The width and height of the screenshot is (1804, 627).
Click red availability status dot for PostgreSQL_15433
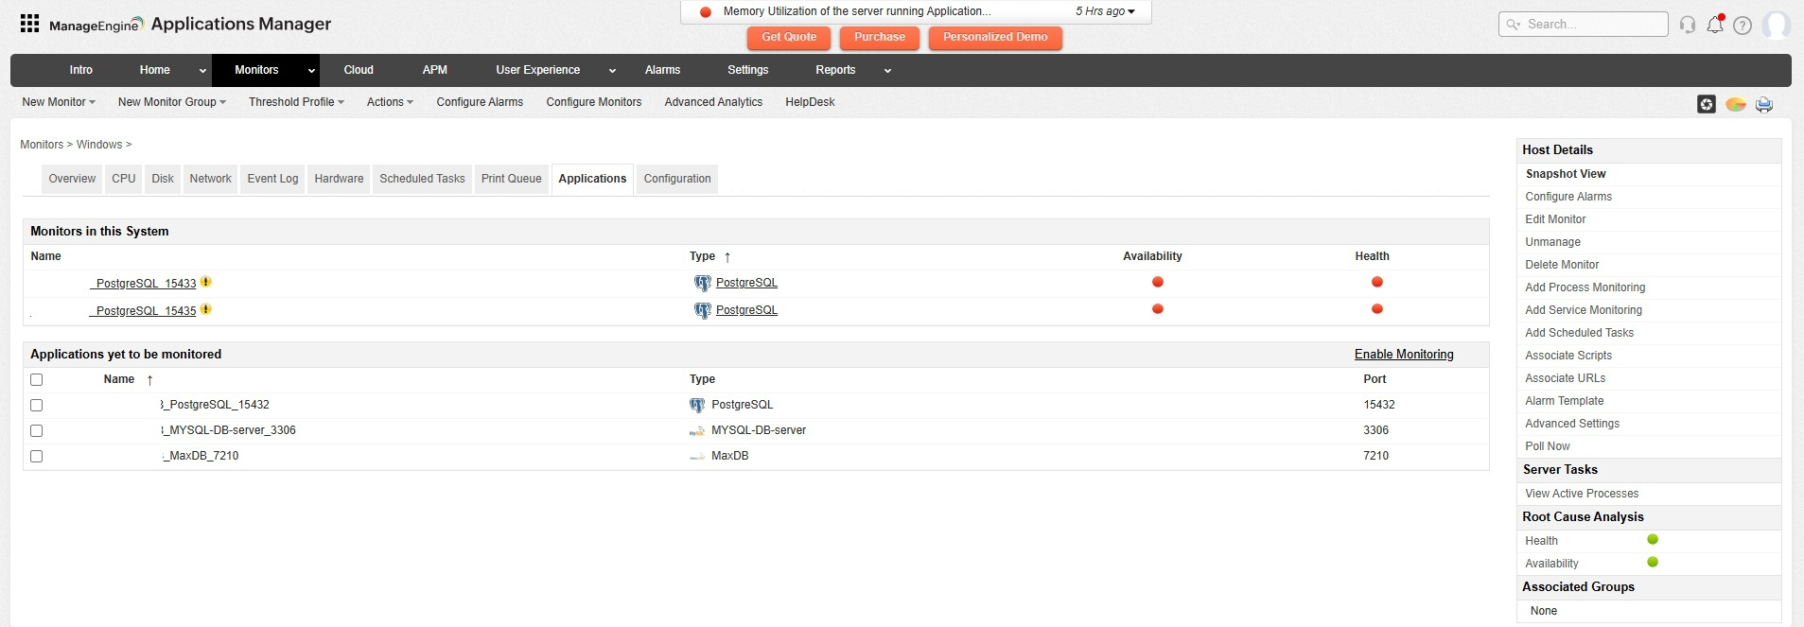tap(1157, 282)
